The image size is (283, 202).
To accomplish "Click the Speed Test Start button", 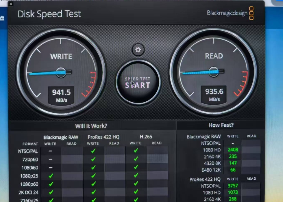I will (138, 83).
